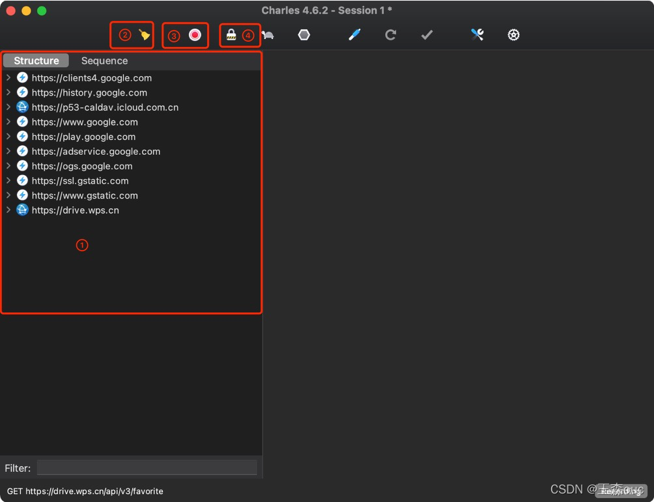
Task: Select the https://history.google.com host row
Action: pos(132,92)
